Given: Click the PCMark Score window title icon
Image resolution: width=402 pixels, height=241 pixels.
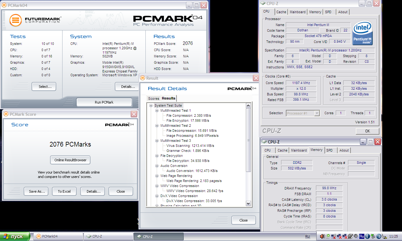Looking at the screenshot, I should (x=6, y=114).
